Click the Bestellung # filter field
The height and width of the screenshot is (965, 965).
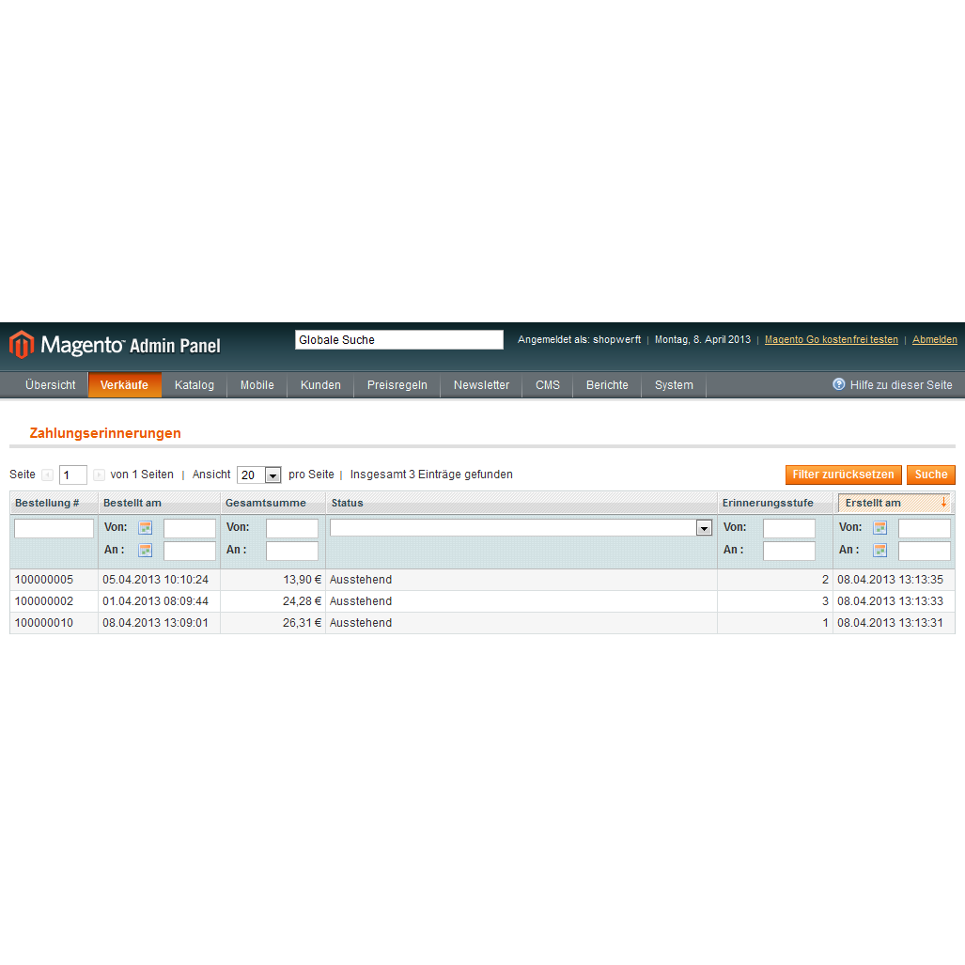click(54, 528)
